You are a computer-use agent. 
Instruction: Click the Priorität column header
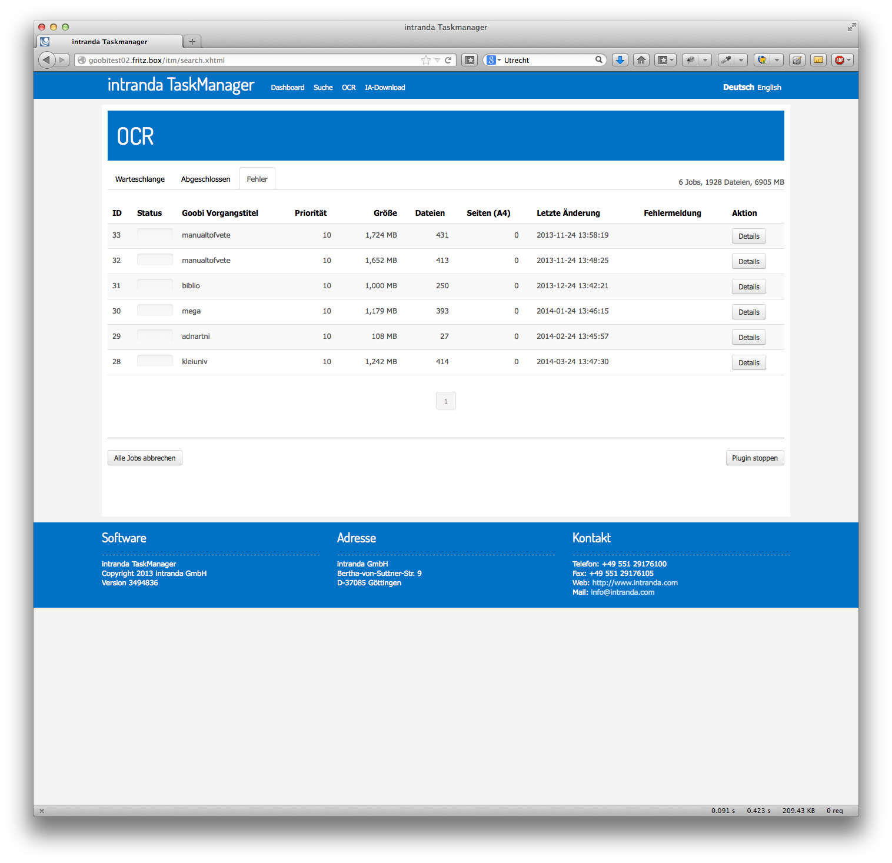[311, 213]
